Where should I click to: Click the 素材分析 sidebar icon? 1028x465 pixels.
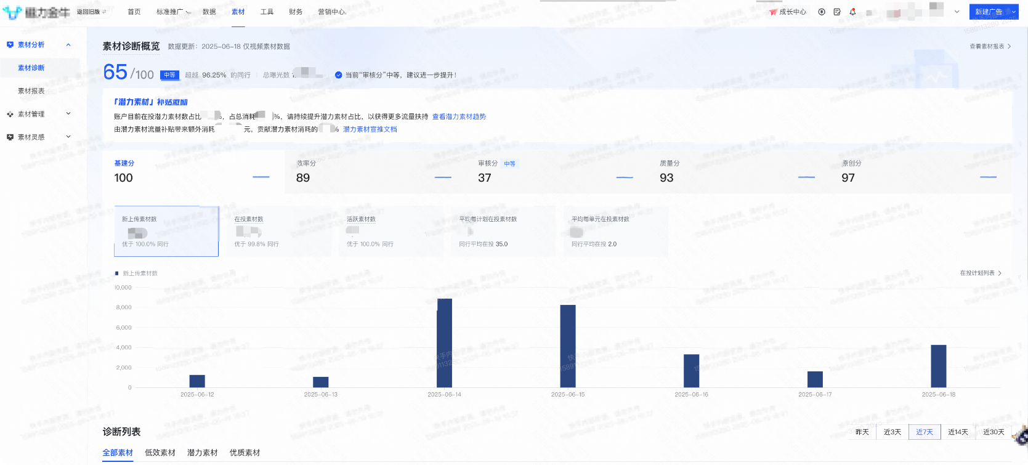[x=10, y=45]
